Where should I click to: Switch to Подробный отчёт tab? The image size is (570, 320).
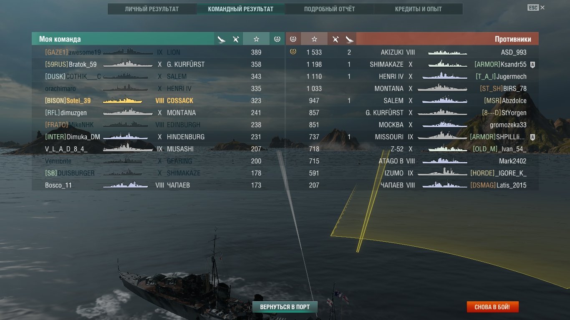coord(330,9)
